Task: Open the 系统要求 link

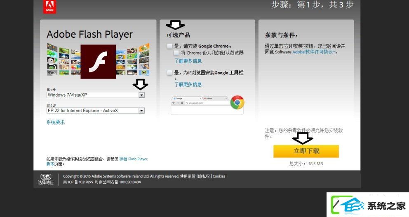Action: (56, 122)
